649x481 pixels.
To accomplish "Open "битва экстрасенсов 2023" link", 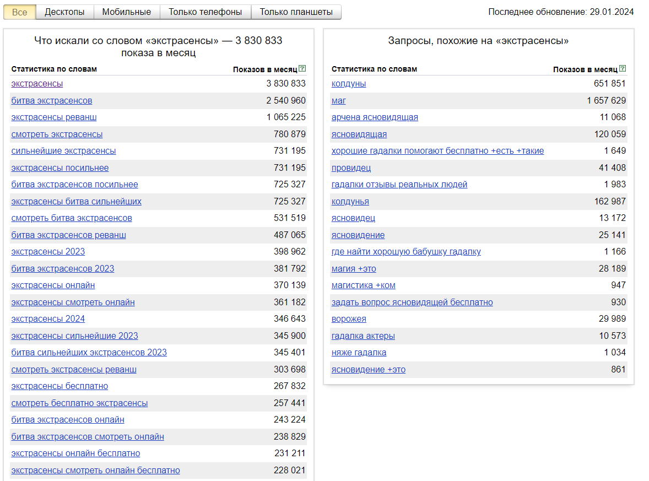I will pos(62,268).
